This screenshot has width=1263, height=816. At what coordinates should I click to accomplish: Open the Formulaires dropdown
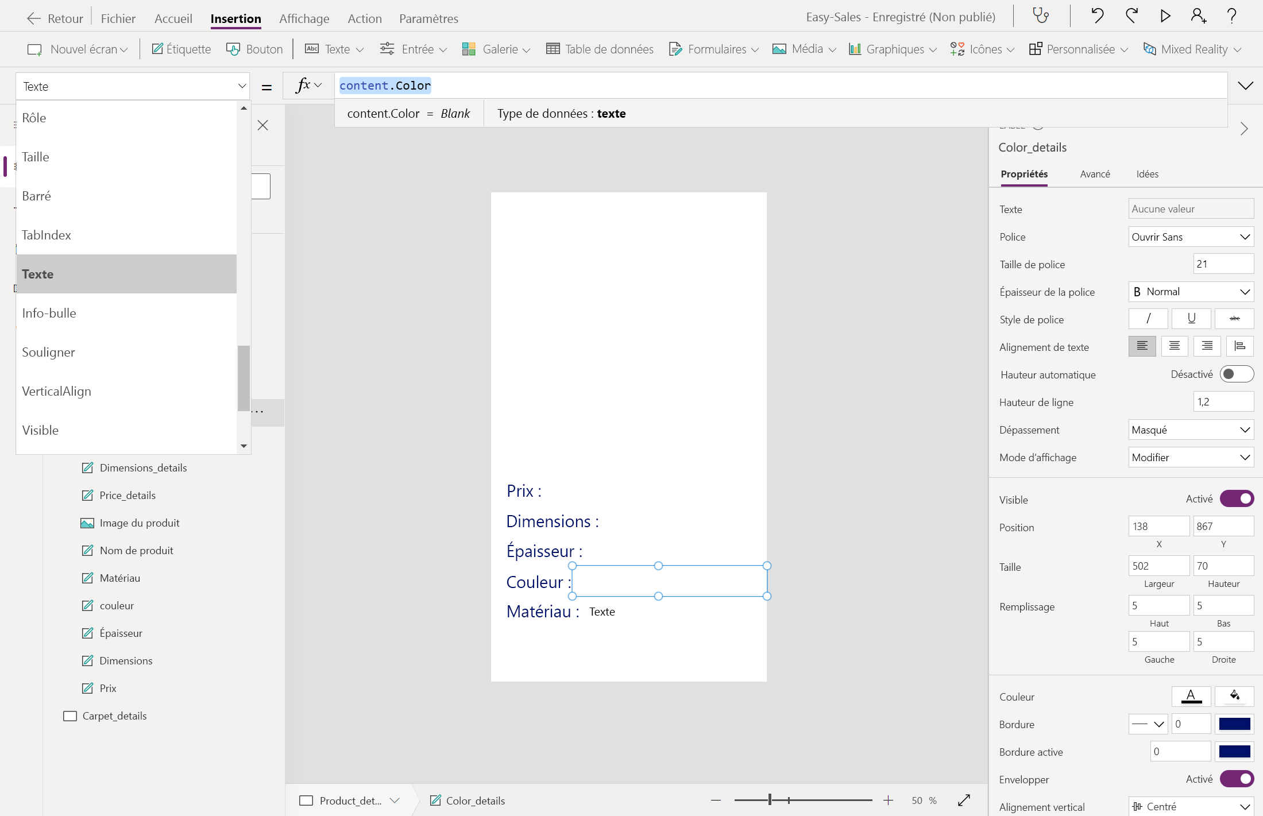pyautogui.click(x=713, y=49)
